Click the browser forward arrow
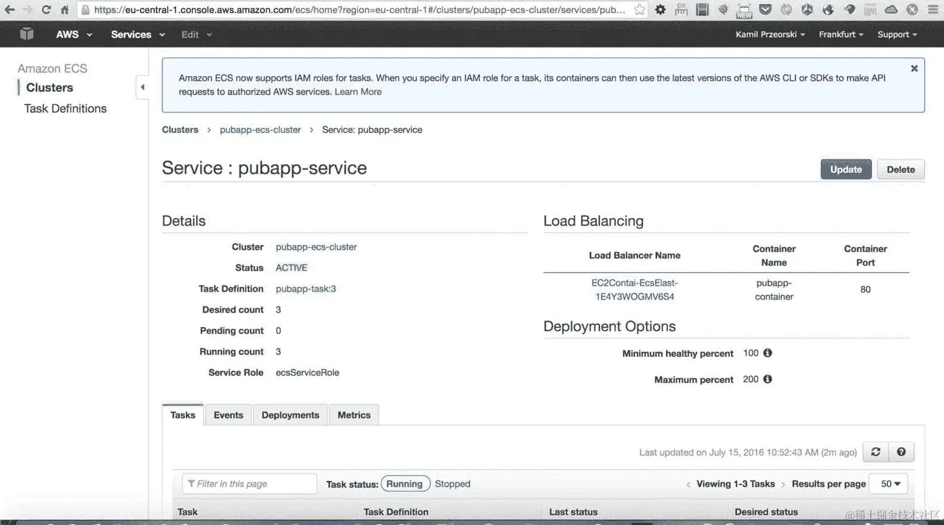Screen dimensions: 944x525 pyautogui.click(x=27, y=10)
